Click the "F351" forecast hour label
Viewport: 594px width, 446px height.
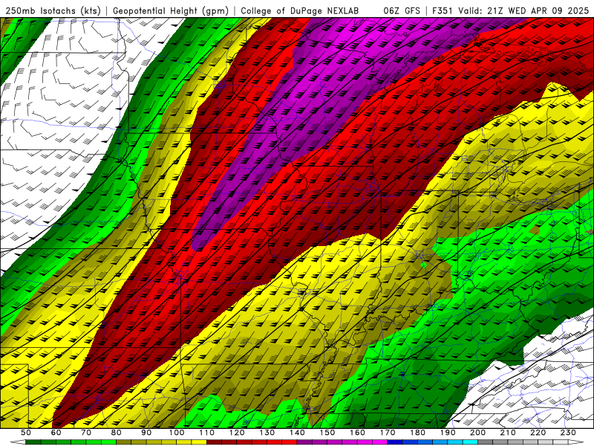pyautogui.click(x=443, y=10)
